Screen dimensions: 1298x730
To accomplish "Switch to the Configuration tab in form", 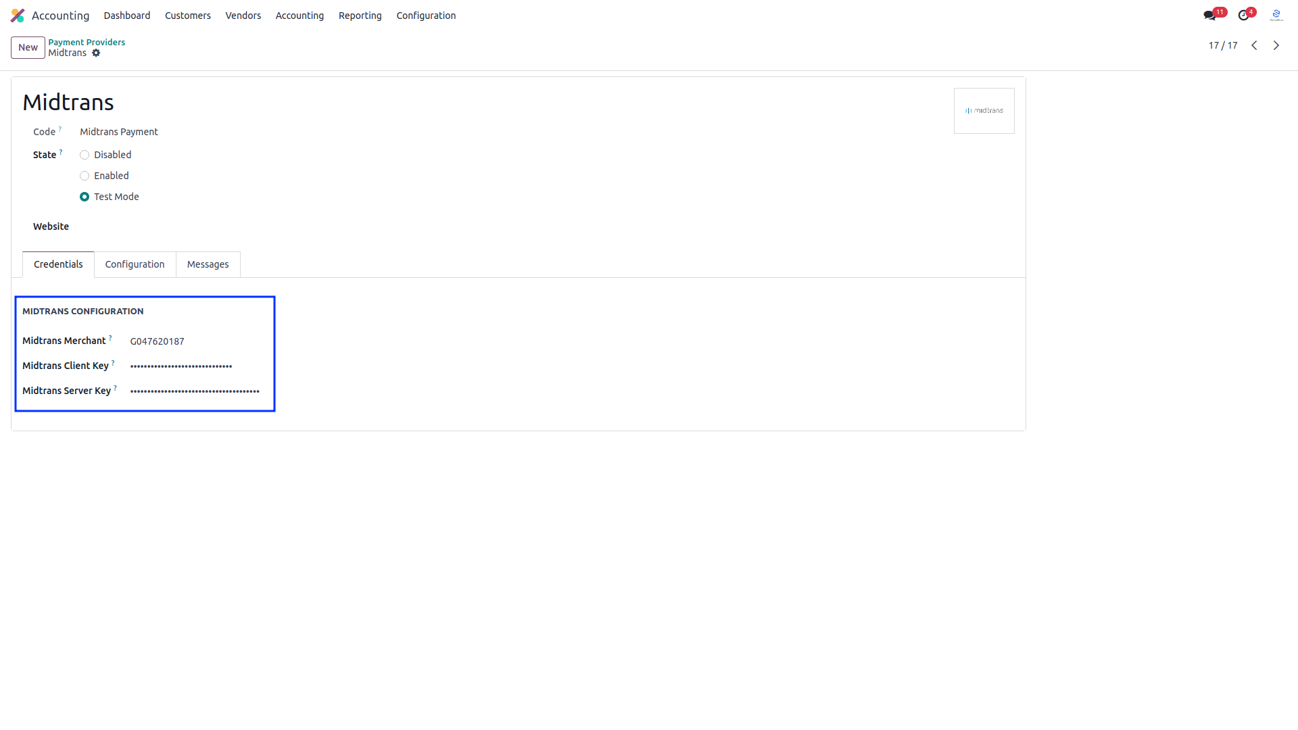I will pos(135,264).
